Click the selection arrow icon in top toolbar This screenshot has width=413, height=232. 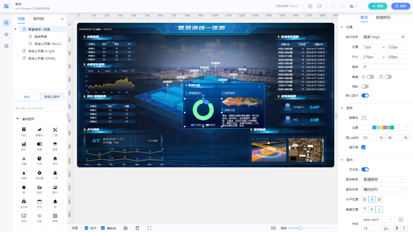click(320, 6)
